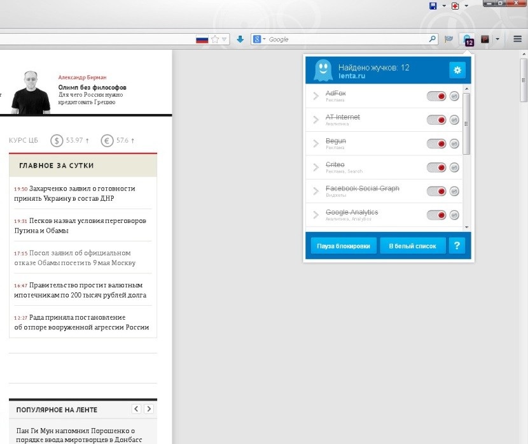Expand Facebook Social Graph tracker details

click(316, 191)
